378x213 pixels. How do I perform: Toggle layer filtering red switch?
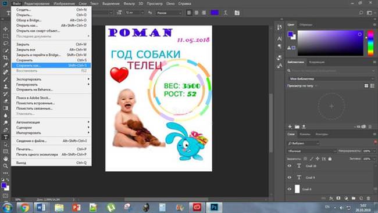(375, 142)
